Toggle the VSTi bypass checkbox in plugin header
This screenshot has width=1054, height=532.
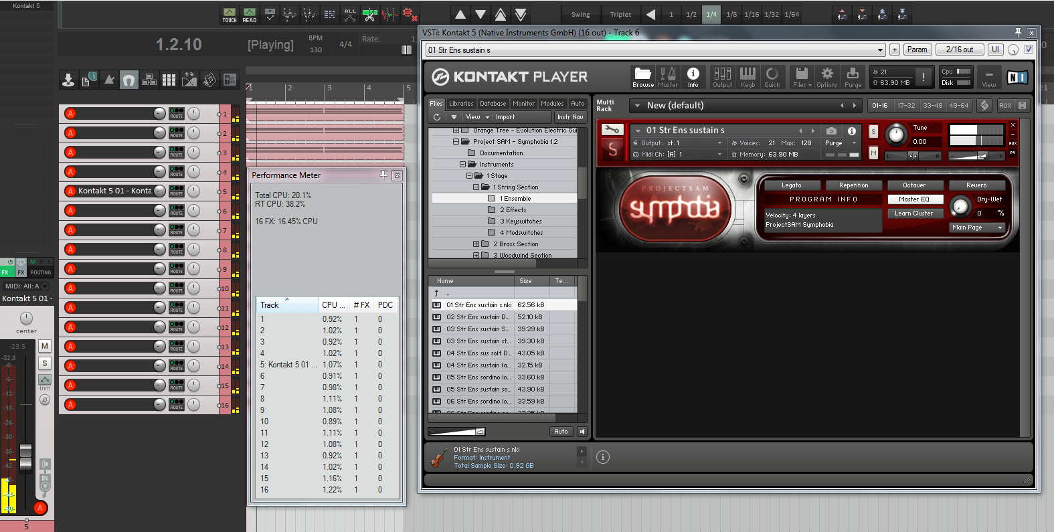pyautogui.click(x=1029, y=50)
